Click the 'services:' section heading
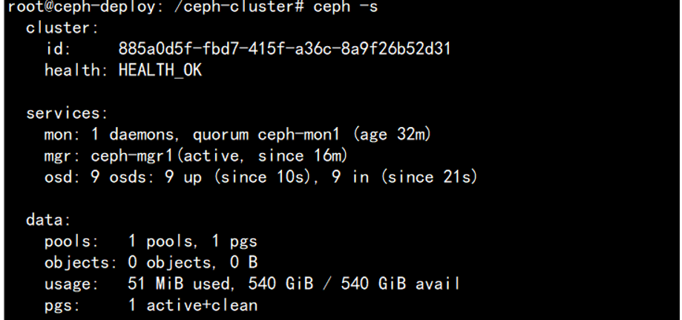The width and height of the screenshot is (682, 320). (x=67, y=113)
